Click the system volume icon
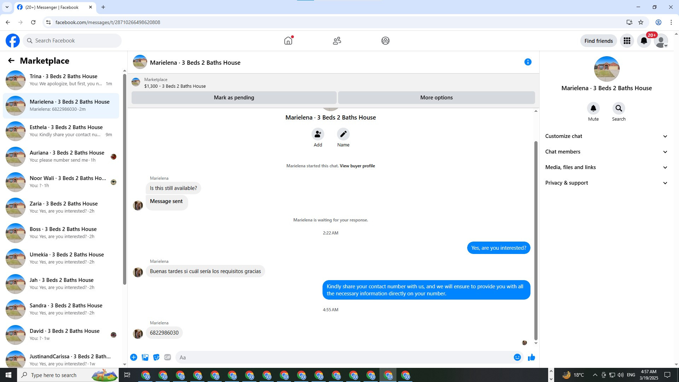 (621, 375)
